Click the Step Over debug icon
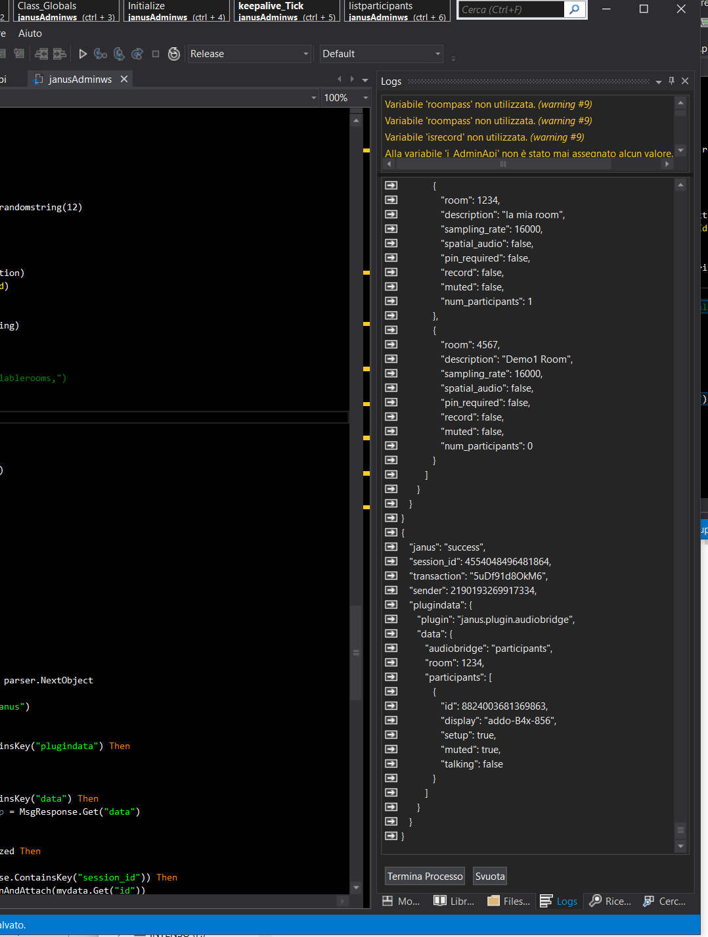708x937 pixels. click(119, 54)
